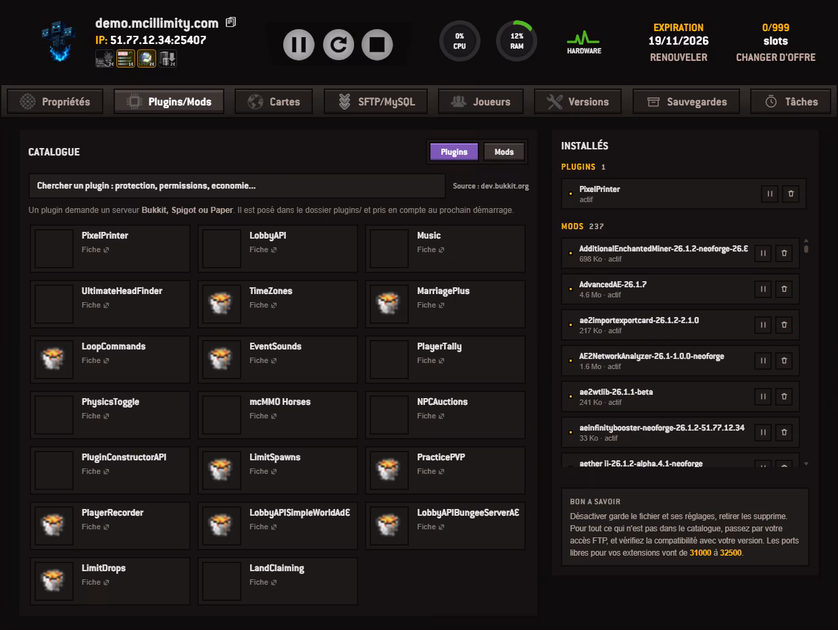This screenshot has width=838, height=630.
Task: Click Renouveler under the expiration date
Action: tap(679, 57)
